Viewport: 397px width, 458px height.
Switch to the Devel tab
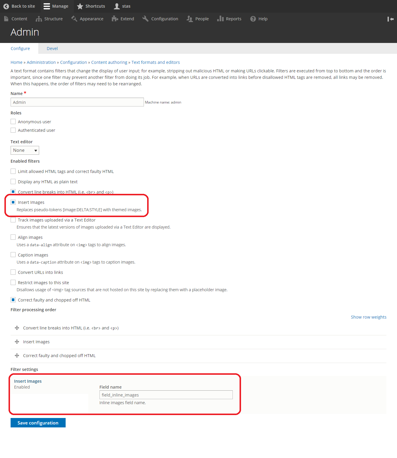coord(52,49)
